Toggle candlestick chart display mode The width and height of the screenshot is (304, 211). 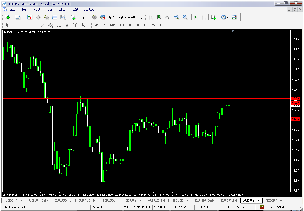(159, 17)
